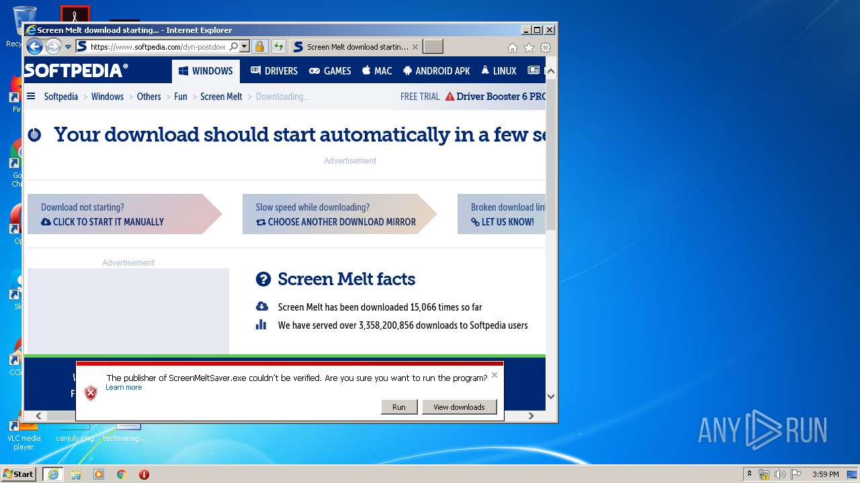Click the news icon after LINUX
The height and width of the screenshot is (483, 860).
(x=533, y=70)
